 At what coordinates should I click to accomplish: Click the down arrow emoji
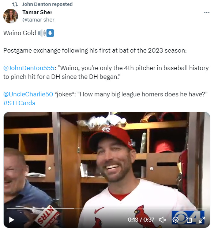coord(50,33)
